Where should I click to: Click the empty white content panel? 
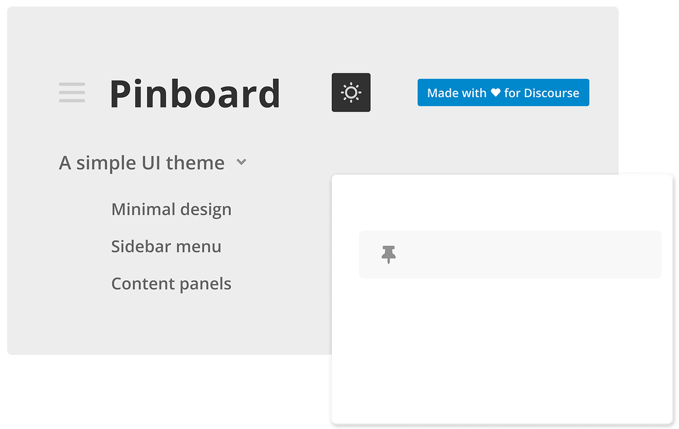click(502, 354)
